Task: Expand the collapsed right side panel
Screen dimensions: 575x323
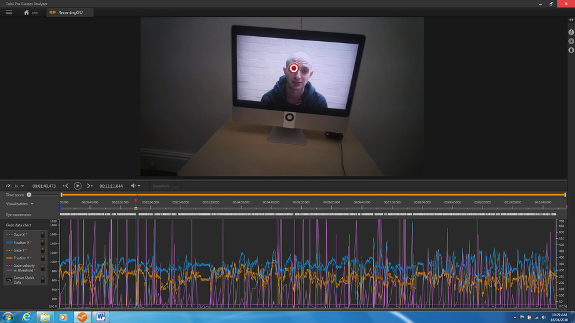Action: [571, 20]
